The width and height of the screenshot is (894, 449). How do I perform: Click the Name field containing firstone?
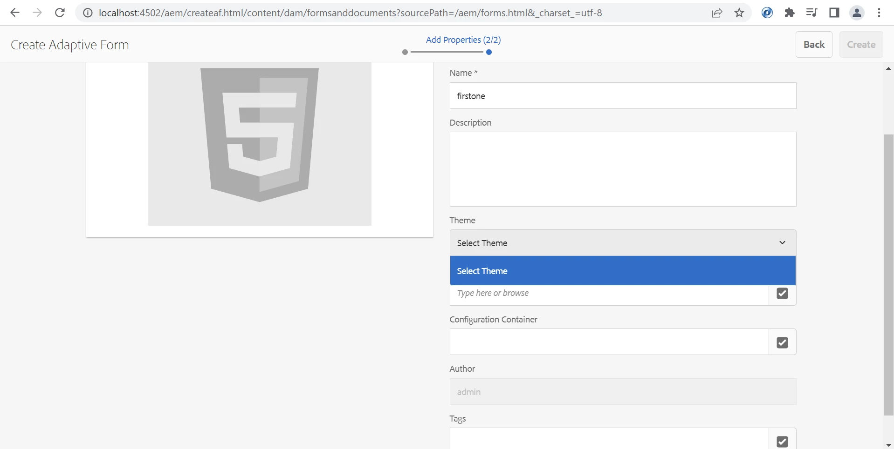pyautogui.click(x=623, y=96)
